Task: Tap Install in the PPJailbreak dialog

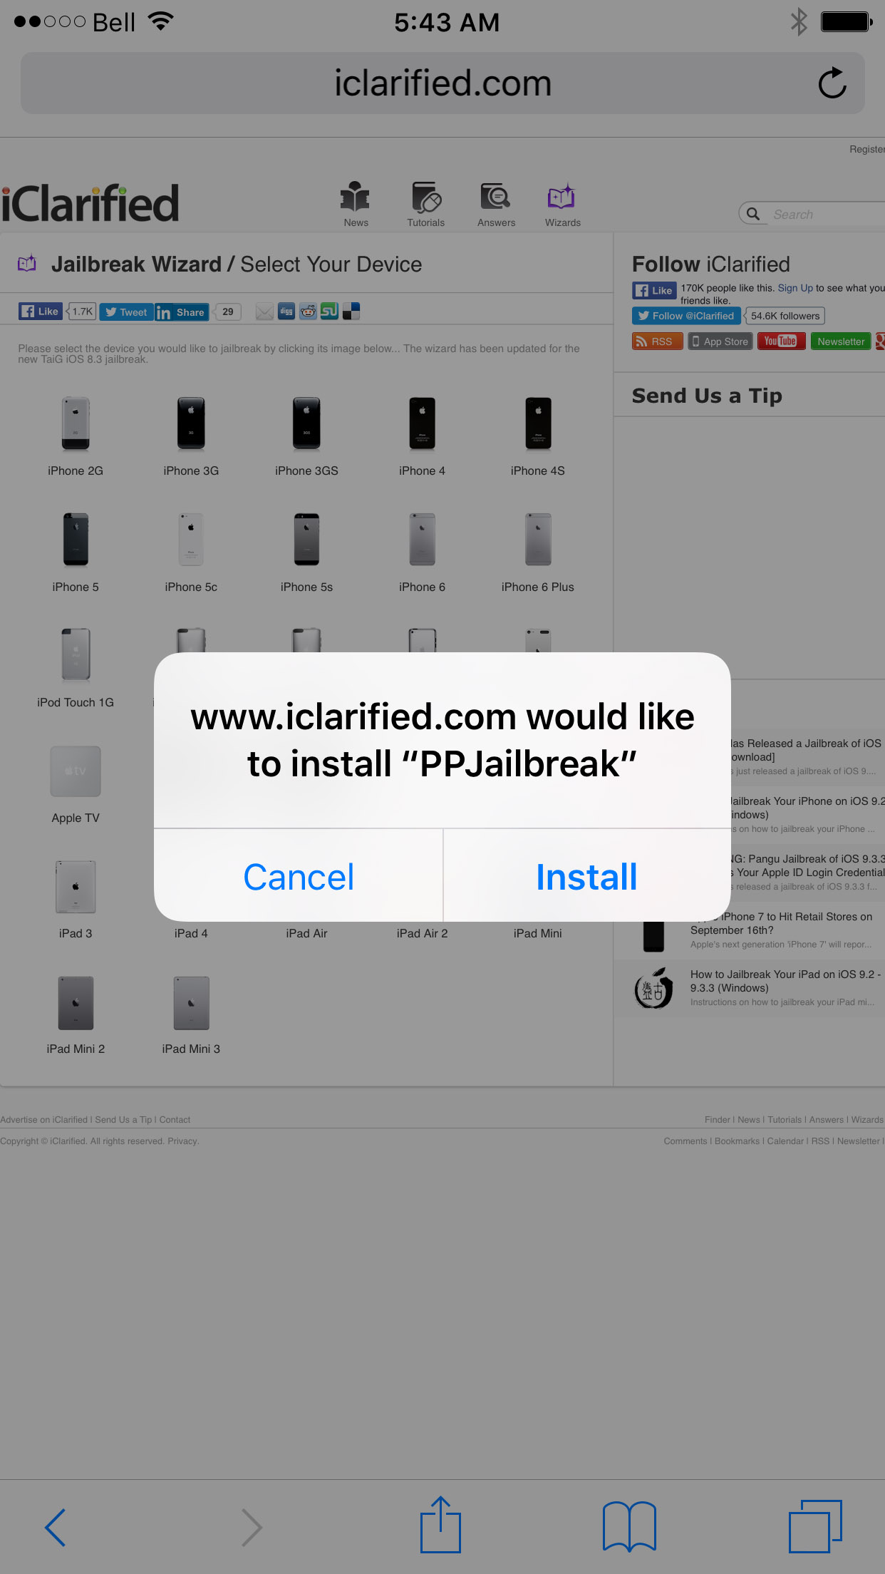Action: tap(586, 876)
